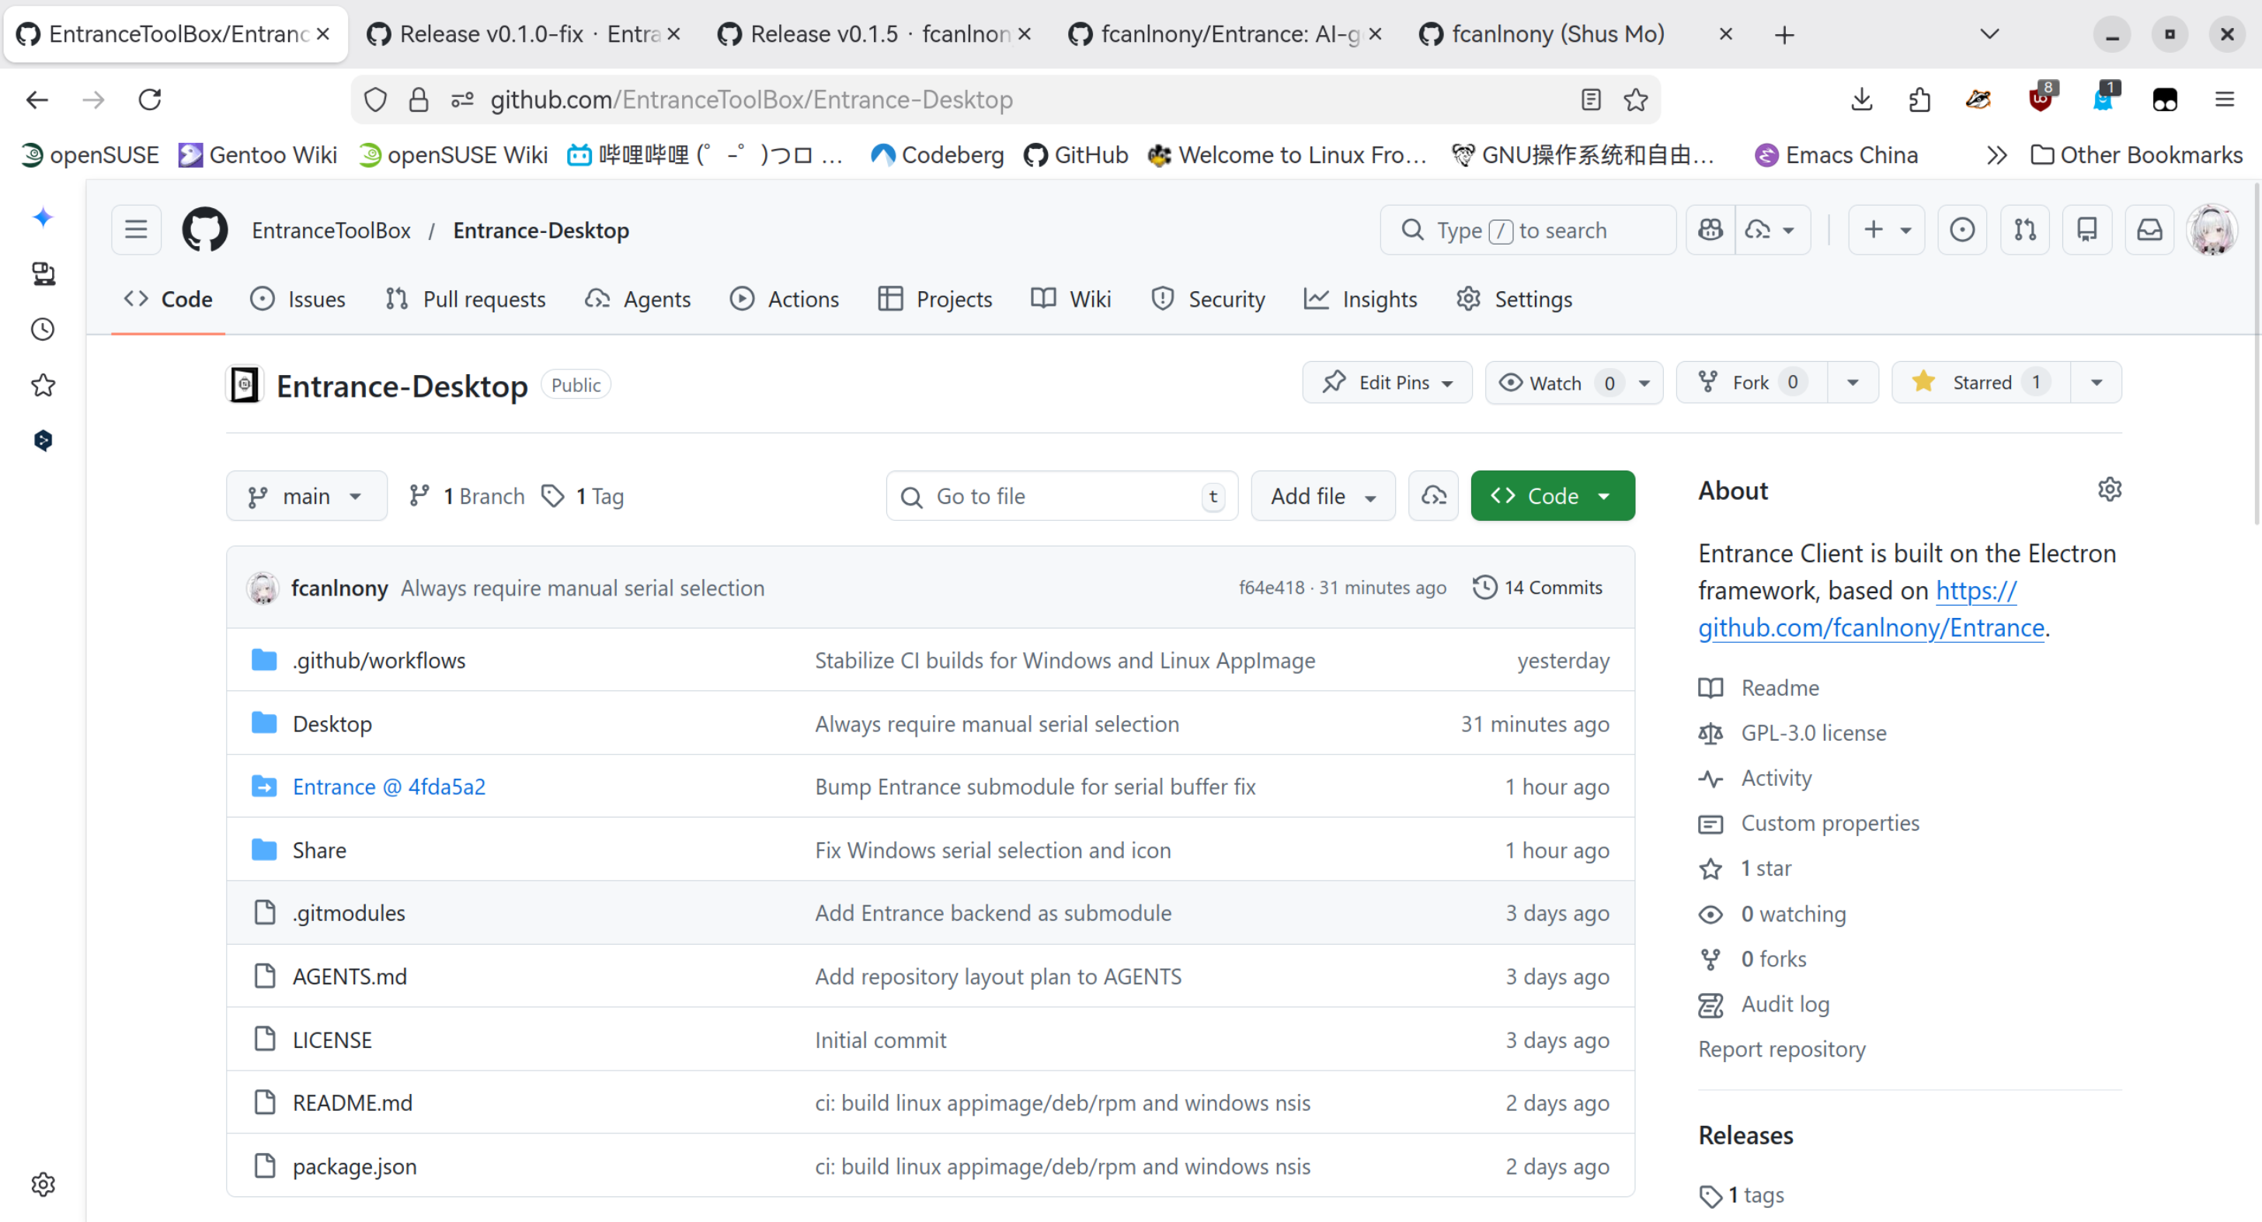Toggle Starred state for the repository
The image size is (2262, 1222).
[1981, 383]
